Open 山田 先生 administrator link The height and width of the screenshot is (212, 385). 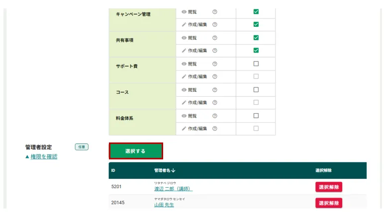point(164,205)
